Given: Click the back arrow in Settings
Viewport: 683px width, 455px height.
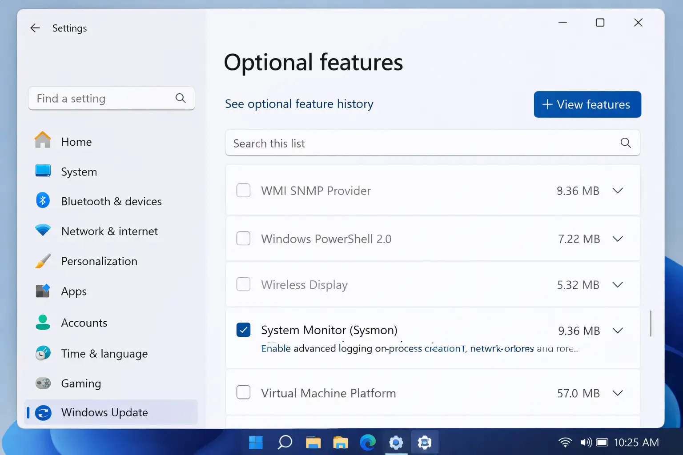Looking at the screenshot, I should [35, 28].
